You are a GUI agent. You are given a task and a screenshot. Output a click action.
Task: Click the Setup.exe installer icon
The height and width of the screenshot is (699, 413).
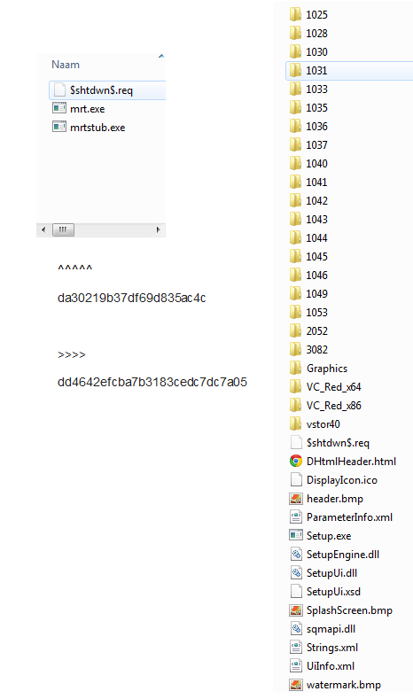point(296,535)
